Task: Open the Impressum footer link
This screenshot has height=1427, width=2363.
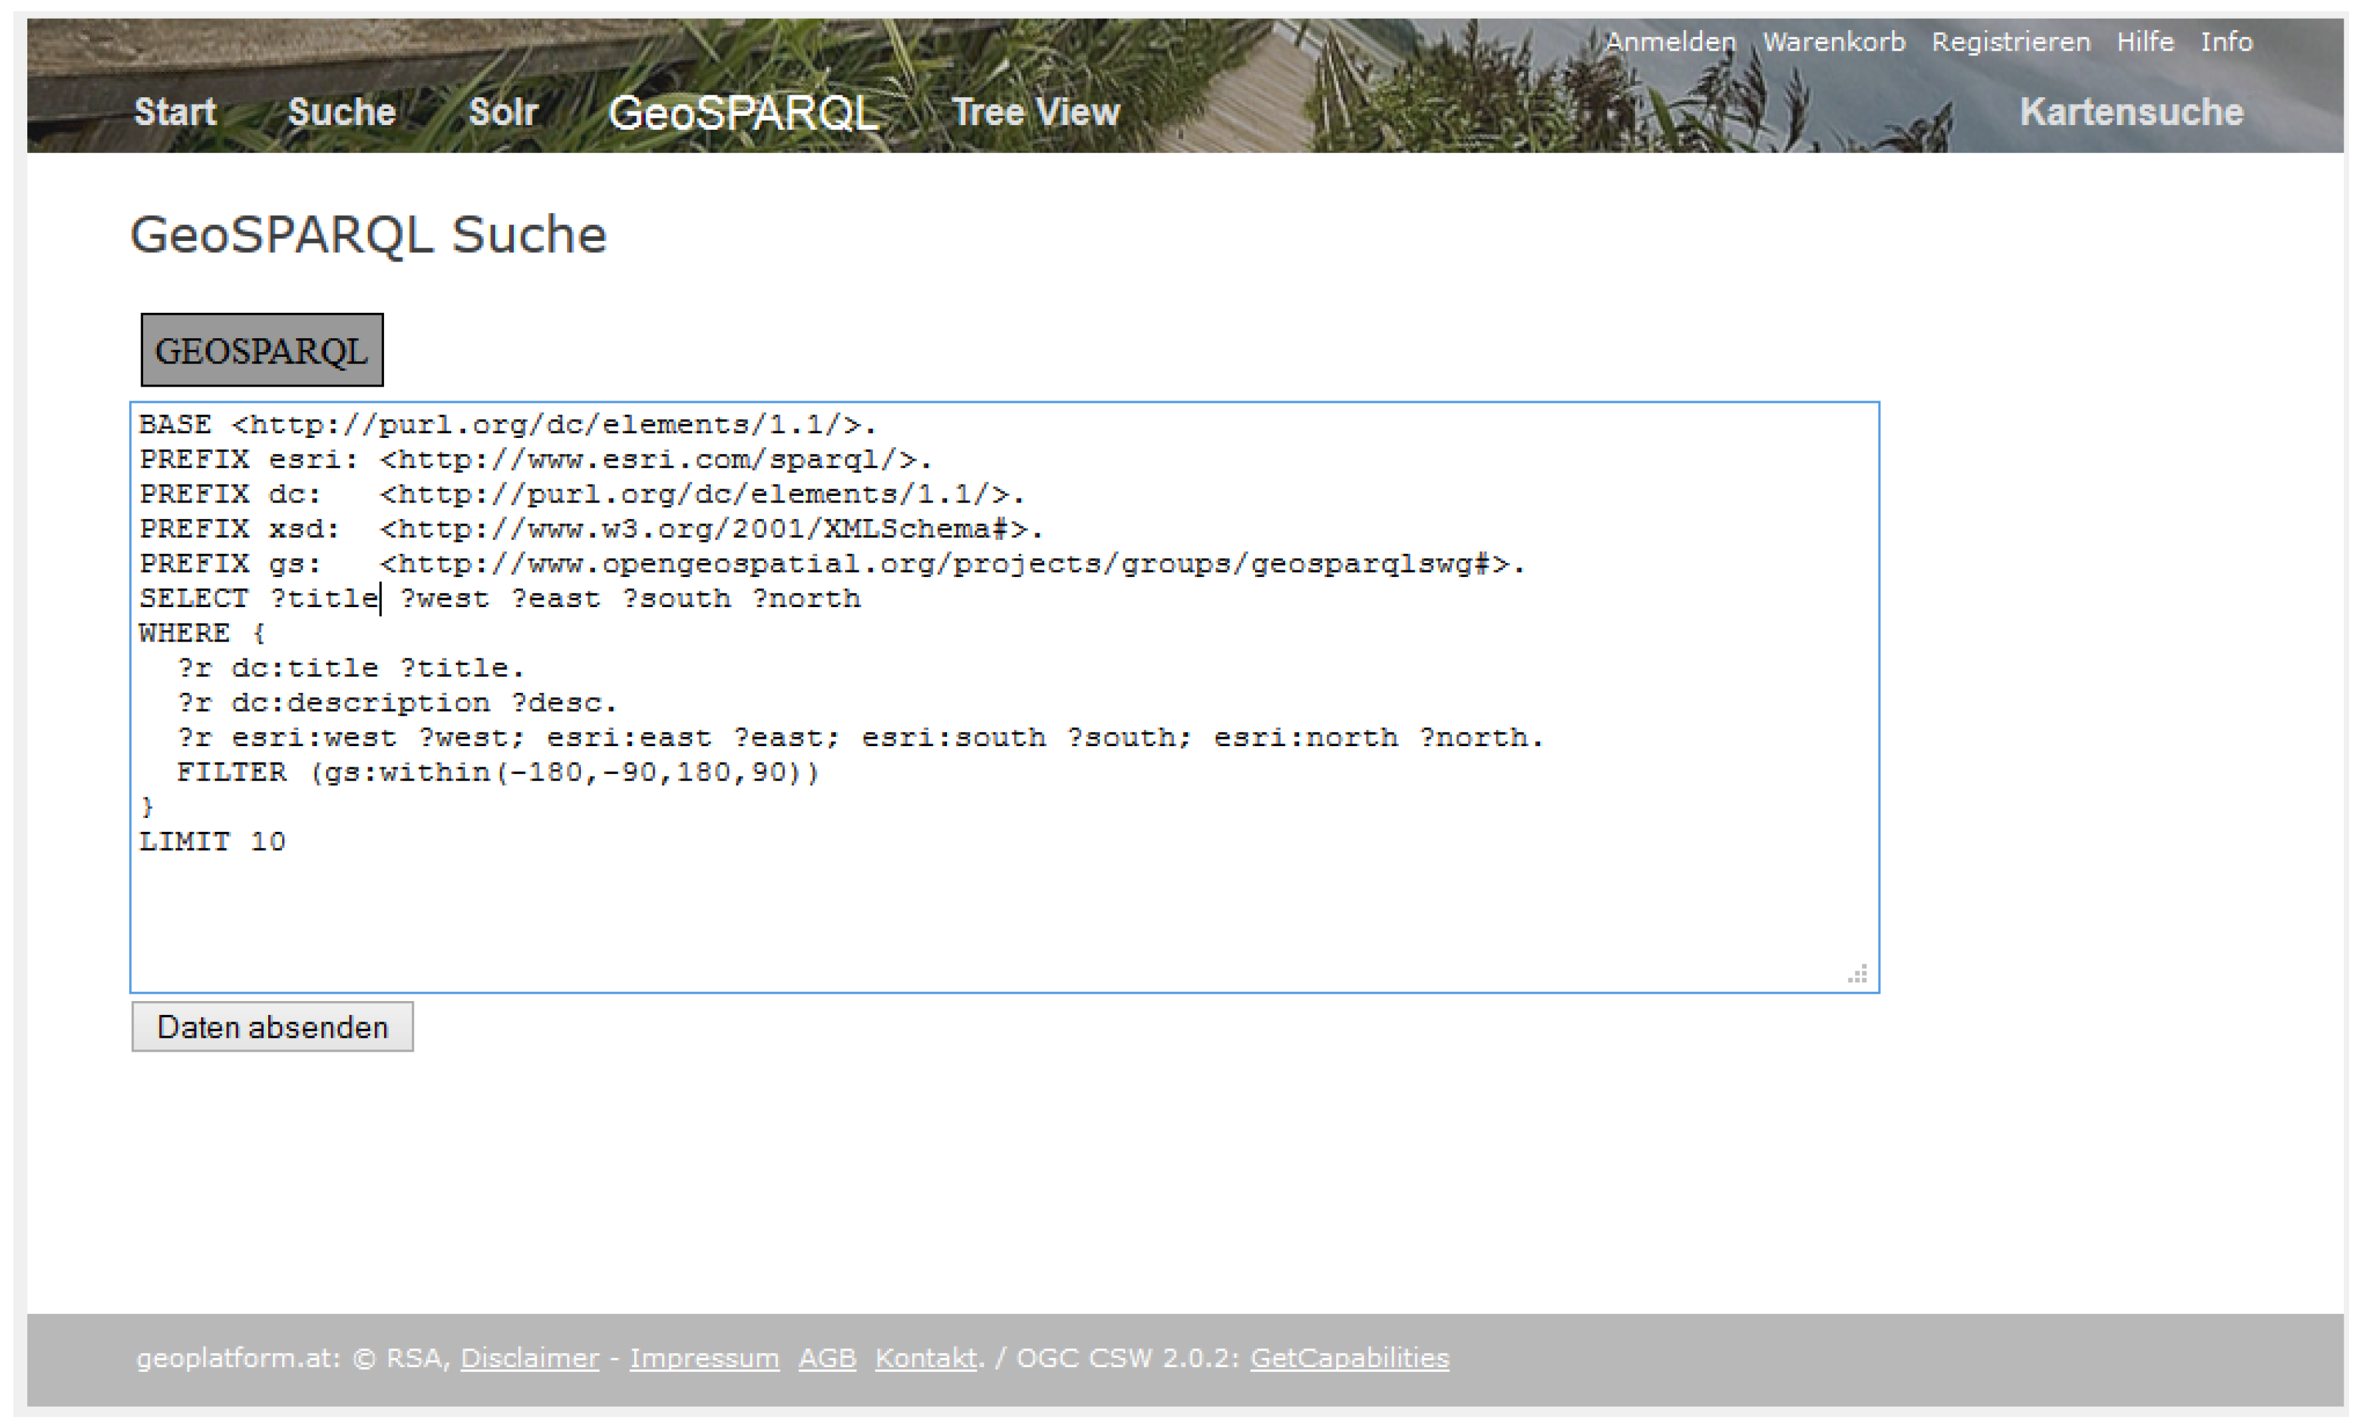Action: tap(704, 1358)
